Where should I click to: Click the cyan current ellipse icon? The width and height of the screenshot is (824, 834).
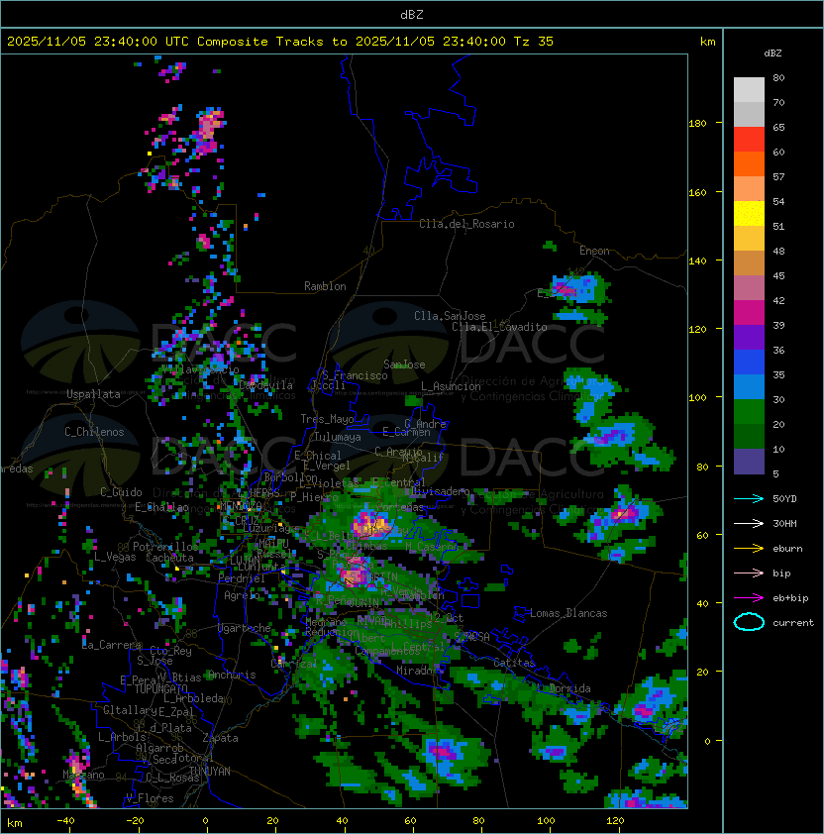click(749, 622)
